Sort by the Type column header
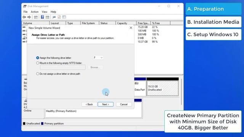Screen dimensions: 244x137 [73, 23]
